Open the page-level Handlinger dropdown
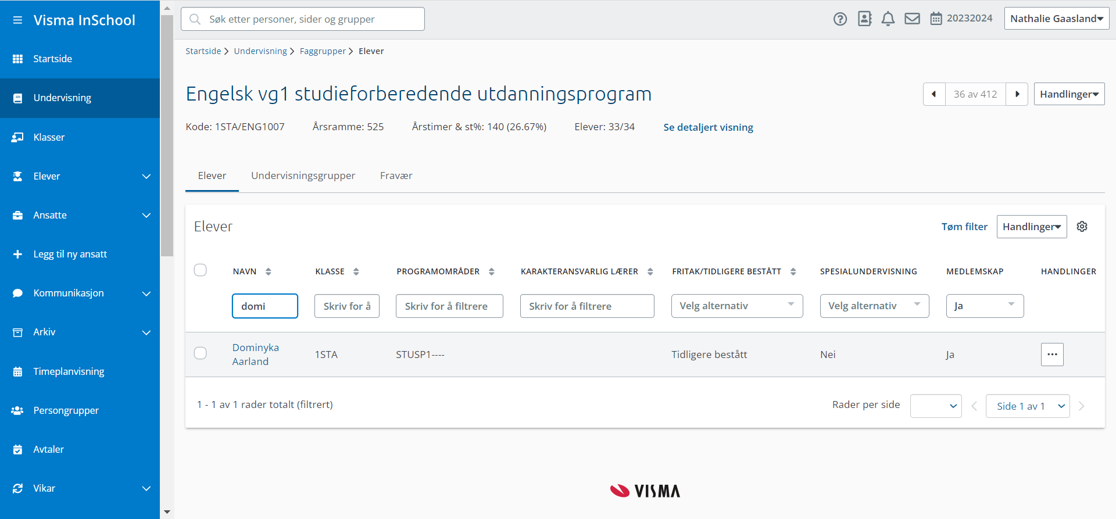This screenshot has width=1116, height=519. [x=1069, y=94]
